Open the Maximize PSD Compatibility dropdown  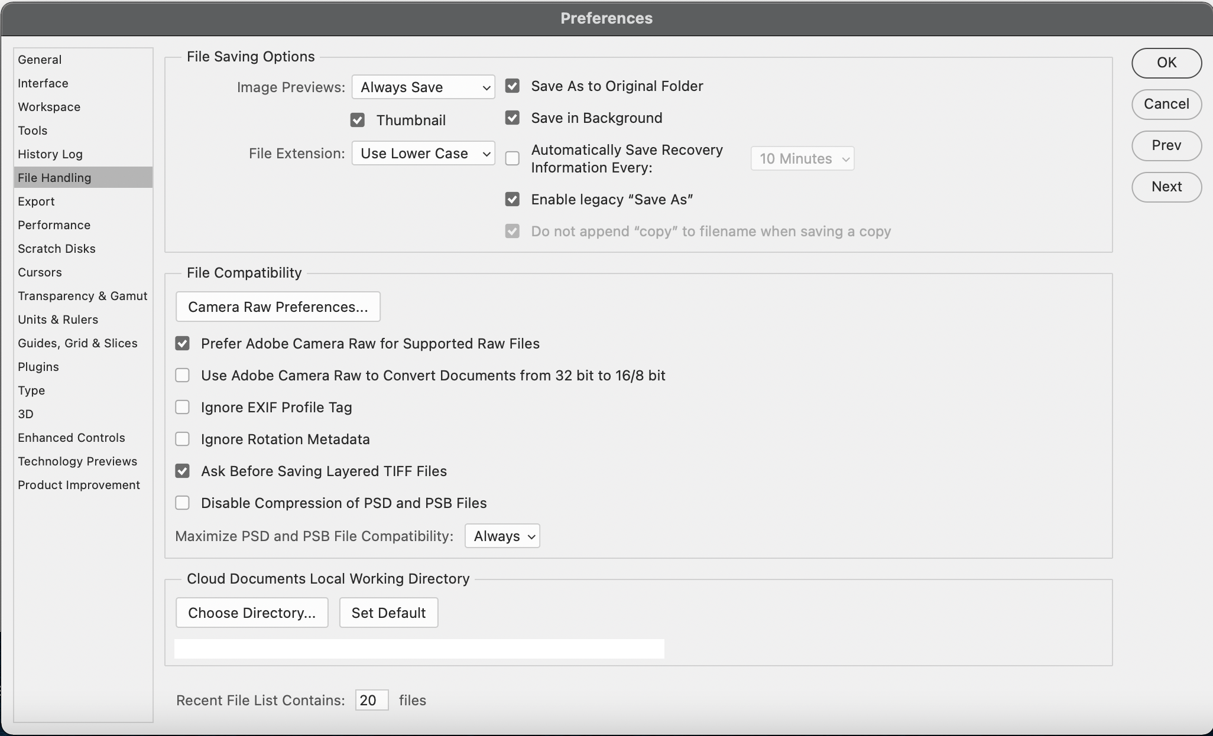pyautogui.click(x=502, y=536)
